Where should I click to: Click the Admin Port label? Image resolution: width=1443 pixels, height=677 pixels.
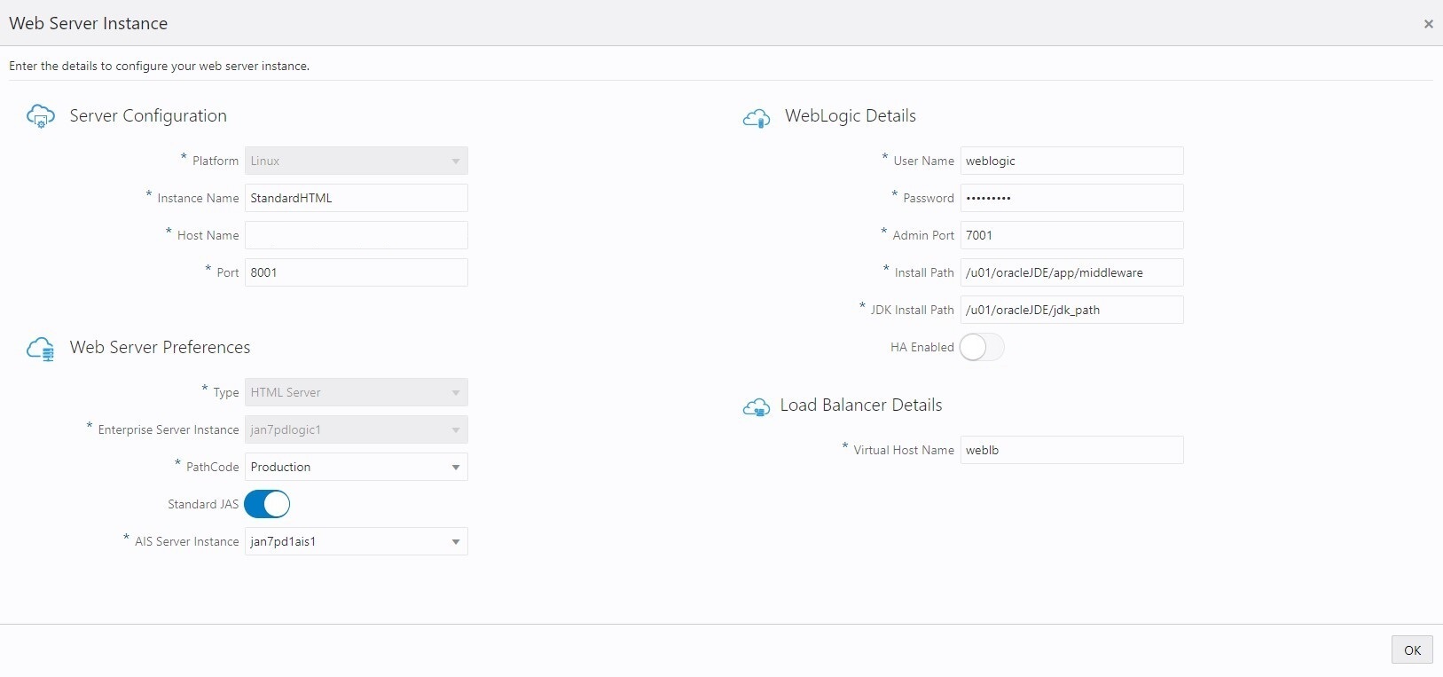click(x=923, y=235)
